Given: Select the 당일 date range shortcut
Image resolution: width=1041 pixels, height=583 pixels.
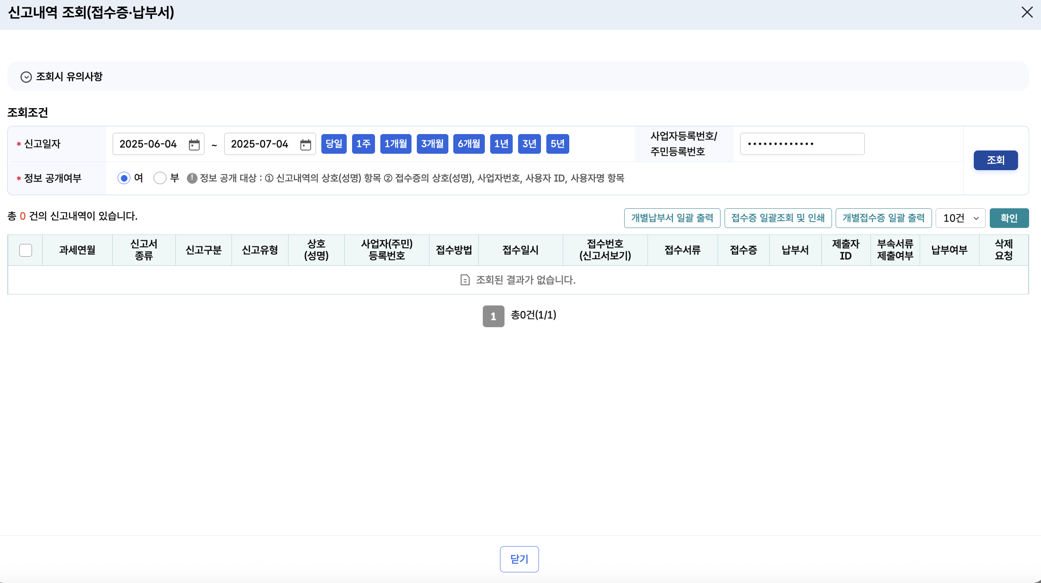Looking at the screenshot, I should click(x=334, y=144).
